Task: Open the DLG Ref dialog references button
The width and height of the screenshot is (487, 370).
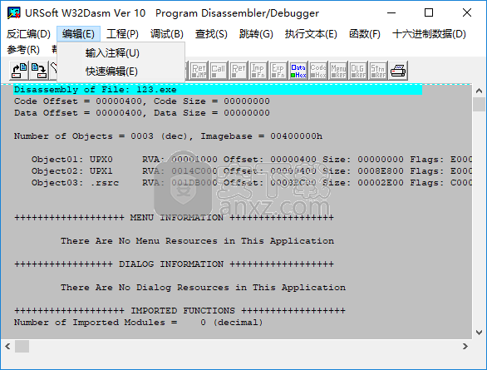Action: (358, 71)
